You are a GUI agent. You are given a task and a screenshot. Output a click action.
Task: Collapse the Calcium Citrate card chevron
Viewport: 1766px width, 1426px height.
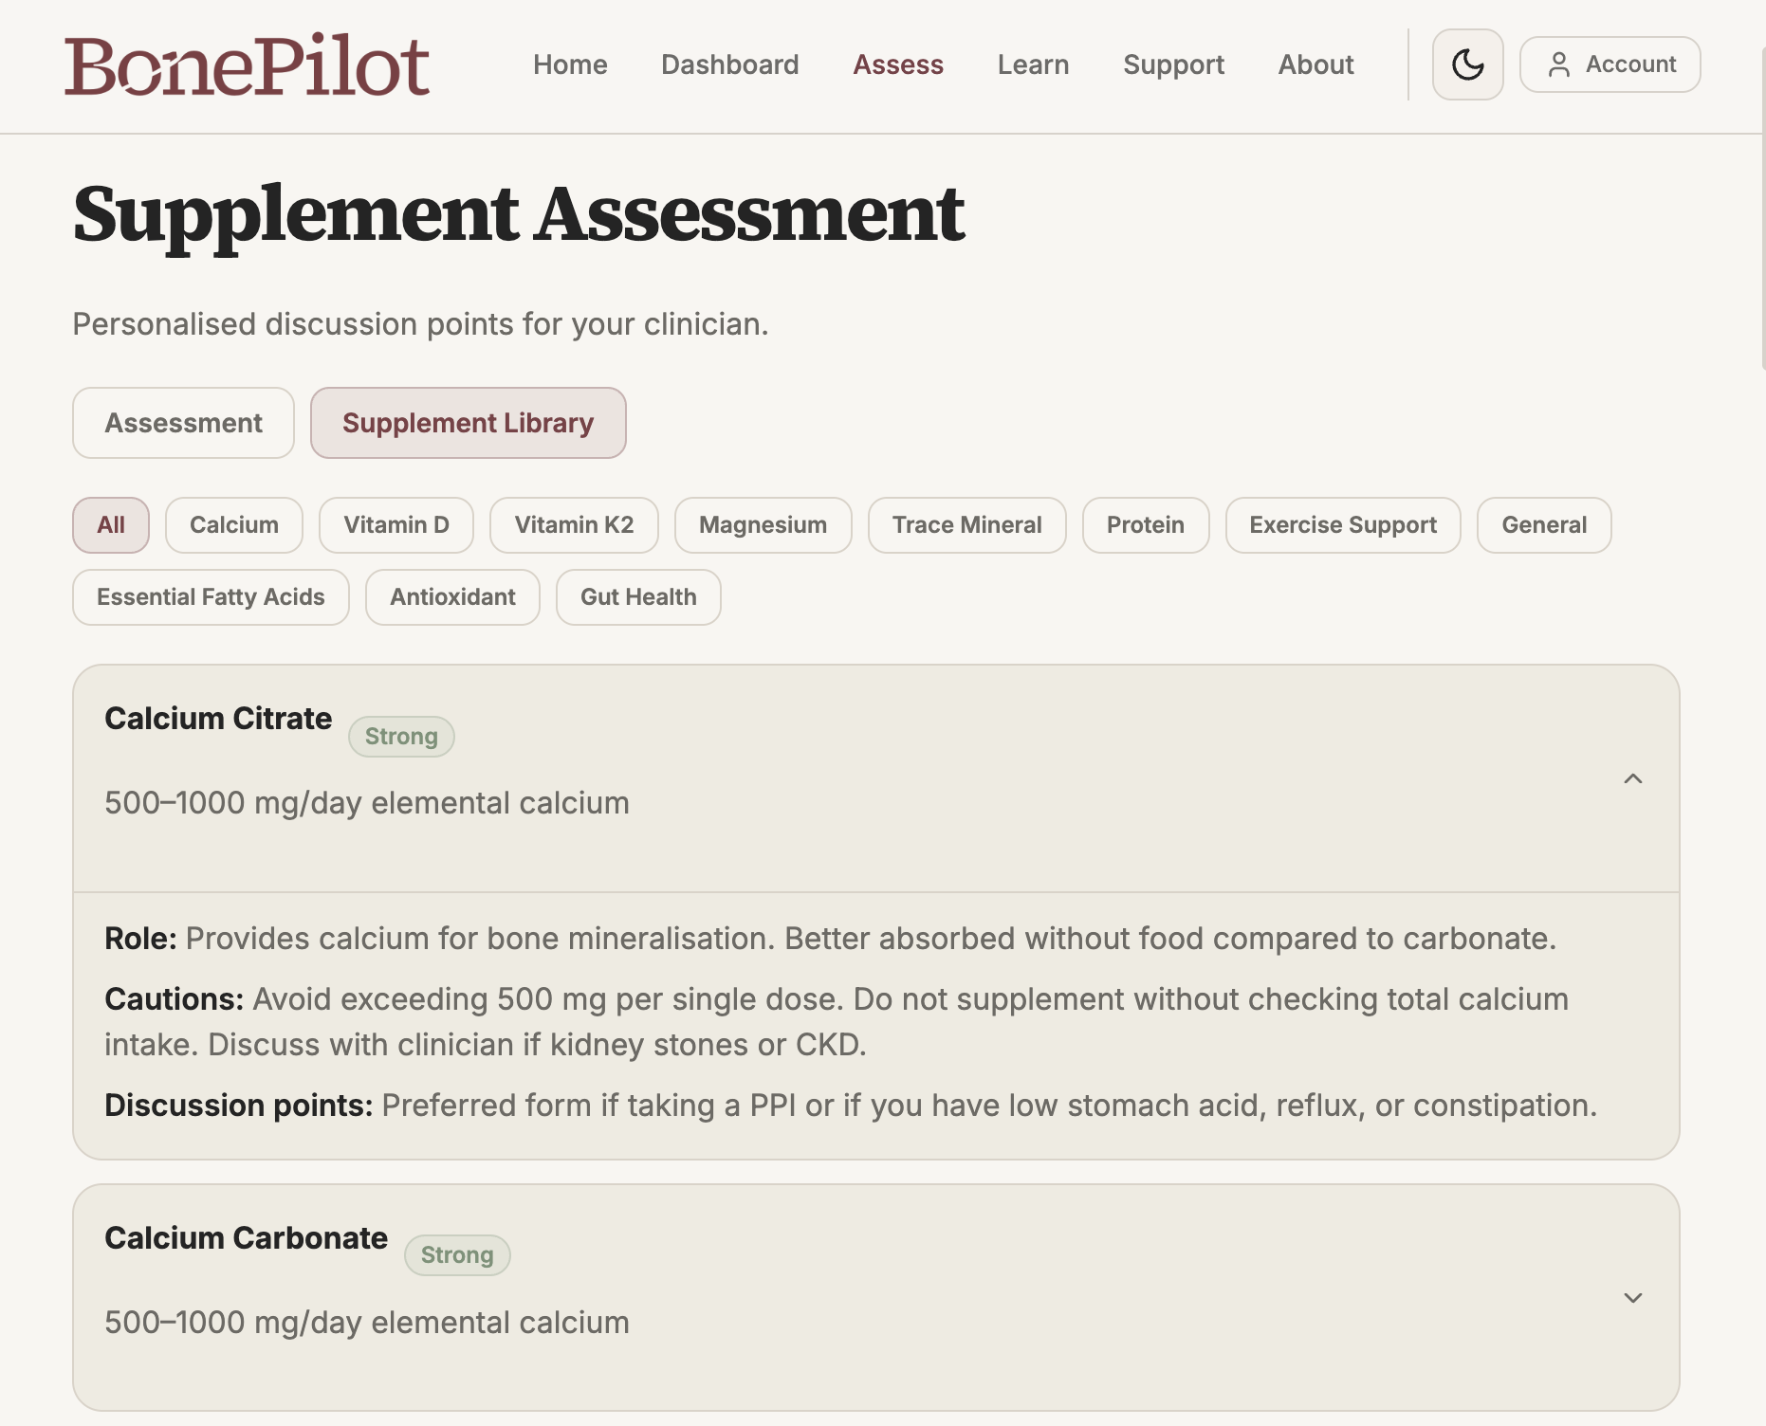tap(1632, 778)
